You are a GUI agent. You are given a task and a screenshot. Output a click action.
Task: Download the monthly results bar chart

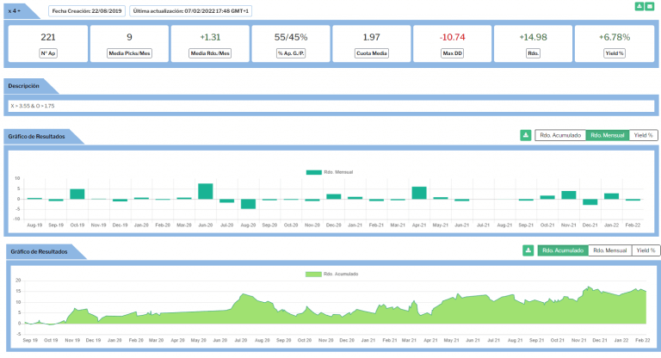pos(525,135)
